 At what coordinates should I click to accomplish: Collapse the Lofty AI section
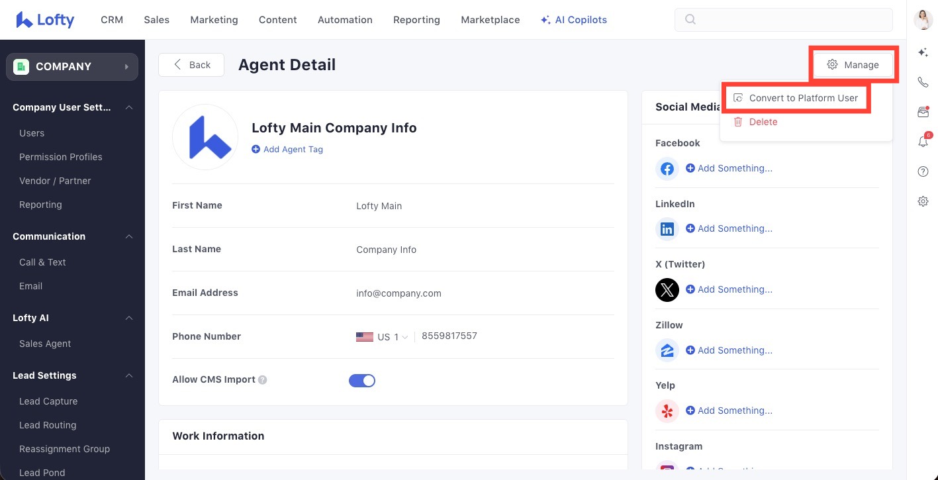click(x=129, y=318)
